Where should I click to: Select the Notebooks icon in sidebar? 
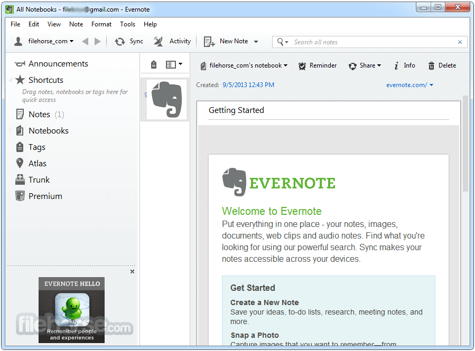point(20,131)
